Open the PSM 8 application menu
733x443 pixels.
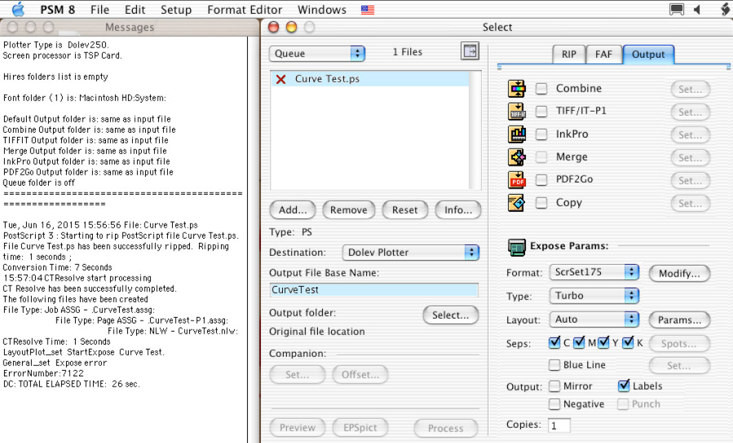58,10
